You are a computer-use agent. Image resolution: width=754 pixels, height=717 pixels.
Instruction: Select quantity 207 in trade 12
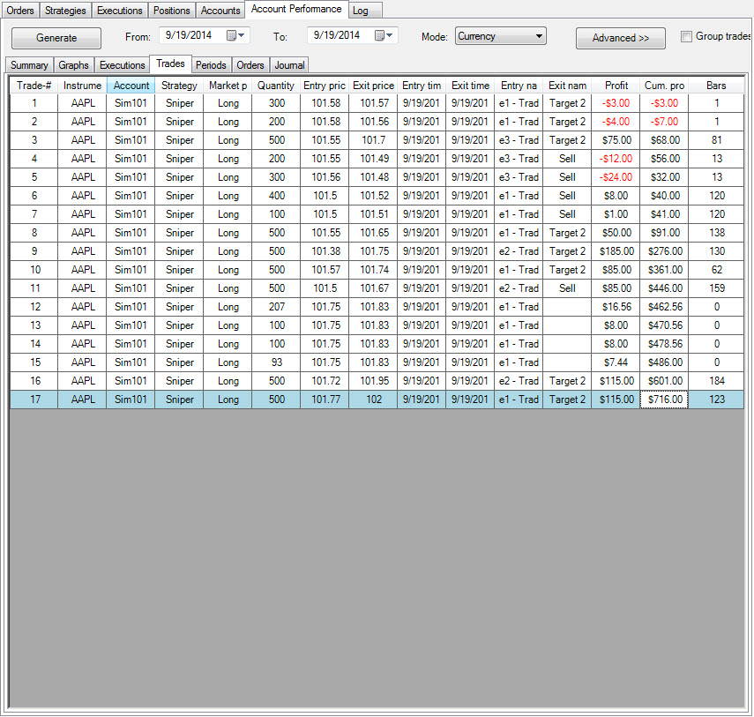tap(277, 307)
